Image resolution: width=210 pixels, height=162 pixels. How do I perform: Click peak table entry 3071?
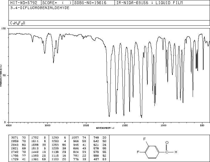pyautogui.click(x=15, y=138)
